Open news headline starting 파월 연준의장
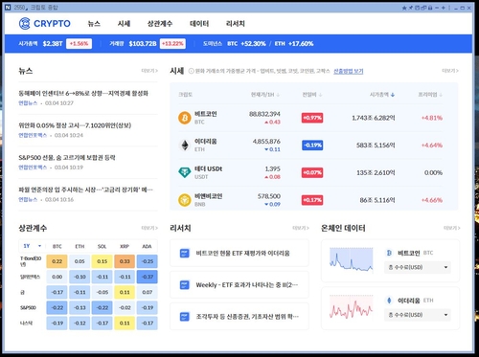 pyautogui.click(x=85, y=190)
